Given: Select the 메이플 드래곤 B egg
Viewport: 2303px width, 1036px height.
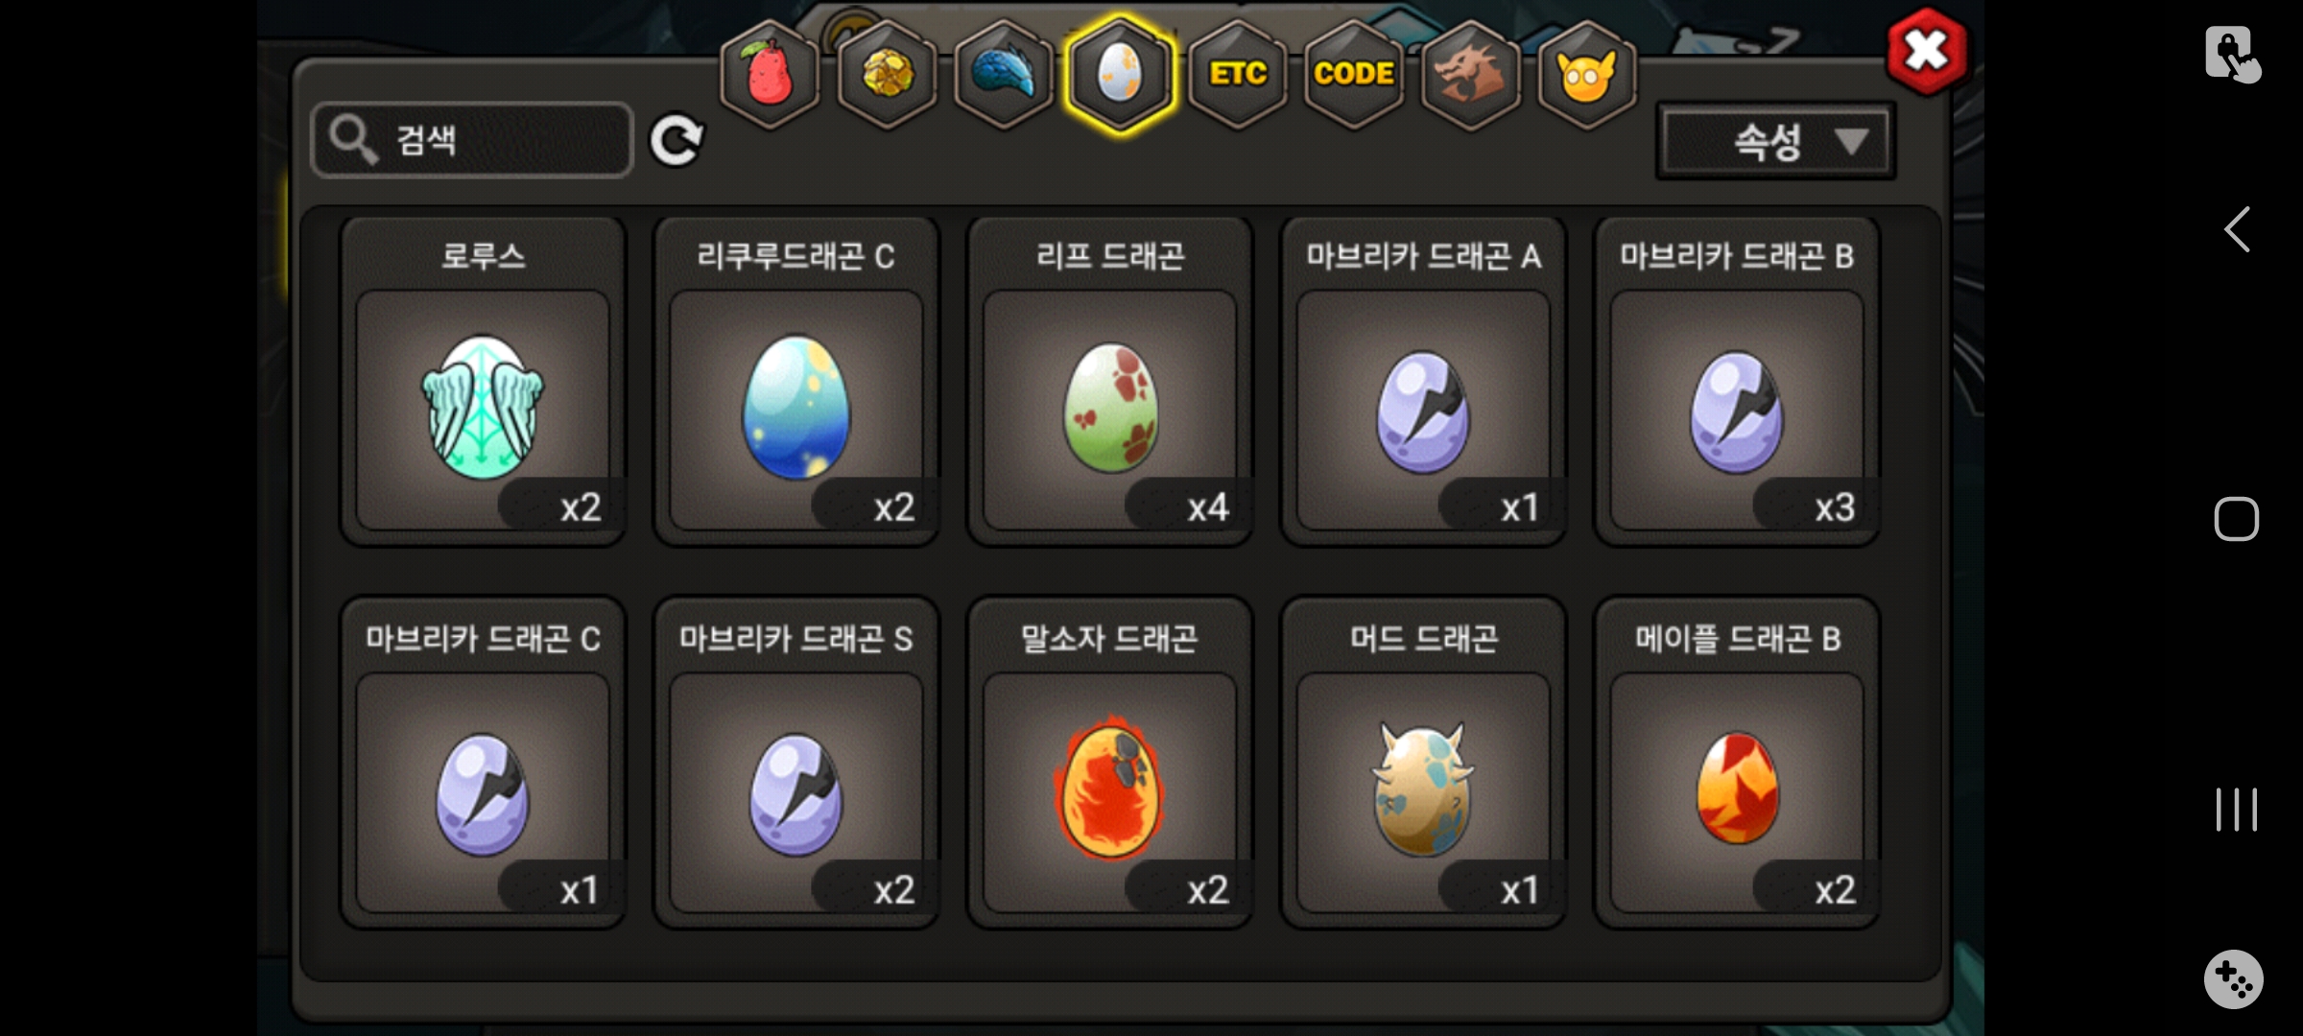Looking at the screenshot, I should tap(1738, 764).
